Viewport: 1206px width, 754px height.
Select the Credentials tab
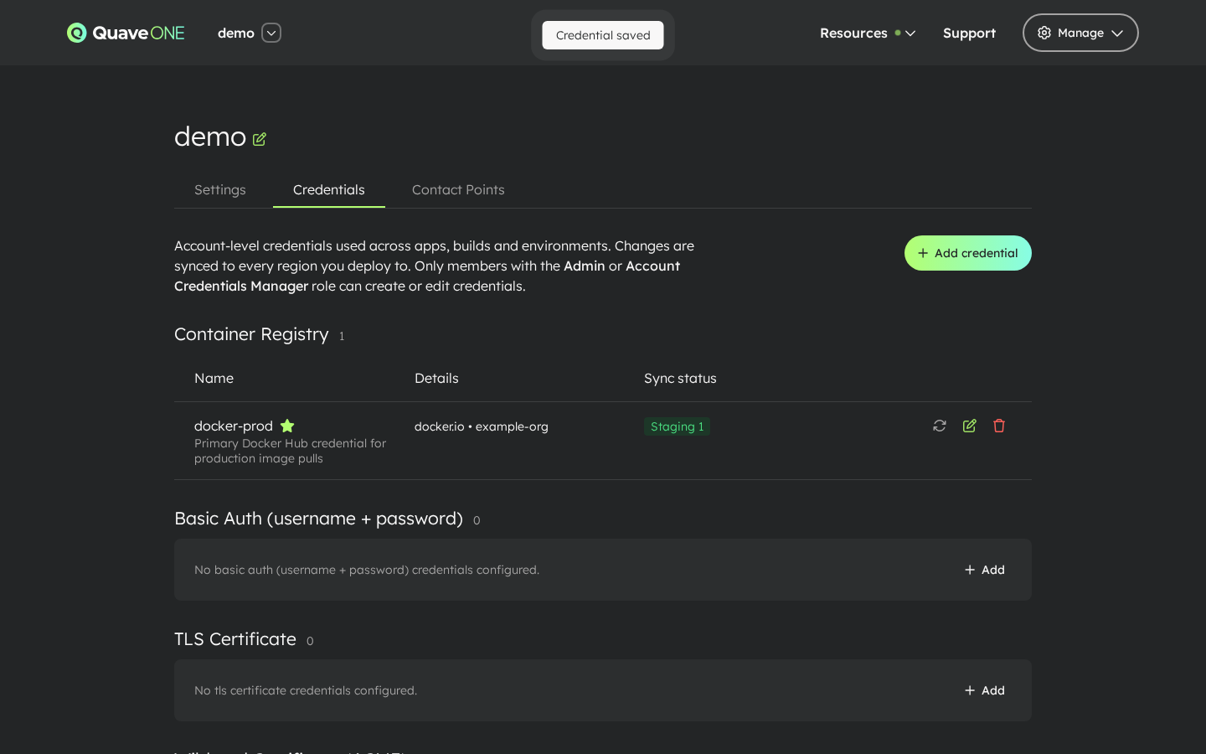pos(328,189)
